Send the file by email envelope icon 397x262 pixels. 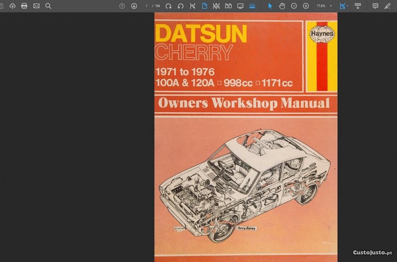coord(36,6)
